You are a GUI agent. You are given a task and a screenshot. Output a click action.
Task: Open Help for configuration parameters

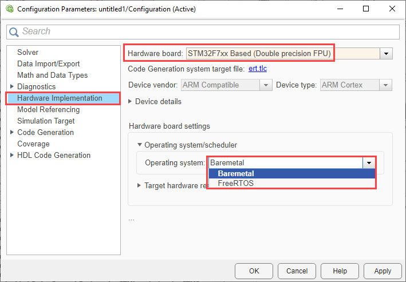tap(340, 271)
